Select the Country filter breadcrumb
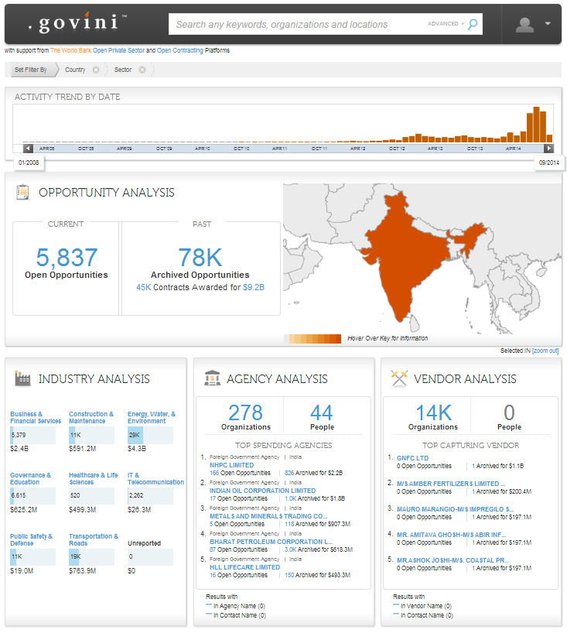This screenshot has width=567, height=633. click(75, 70)
